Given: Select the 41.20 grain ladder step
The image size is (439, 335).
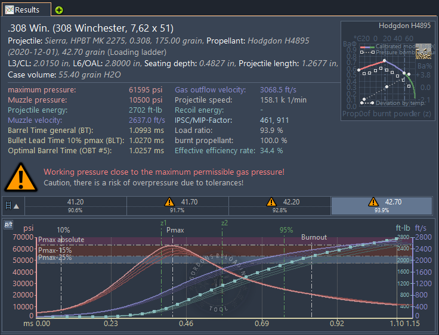Looking at the screenshot, I should (75, 206).
